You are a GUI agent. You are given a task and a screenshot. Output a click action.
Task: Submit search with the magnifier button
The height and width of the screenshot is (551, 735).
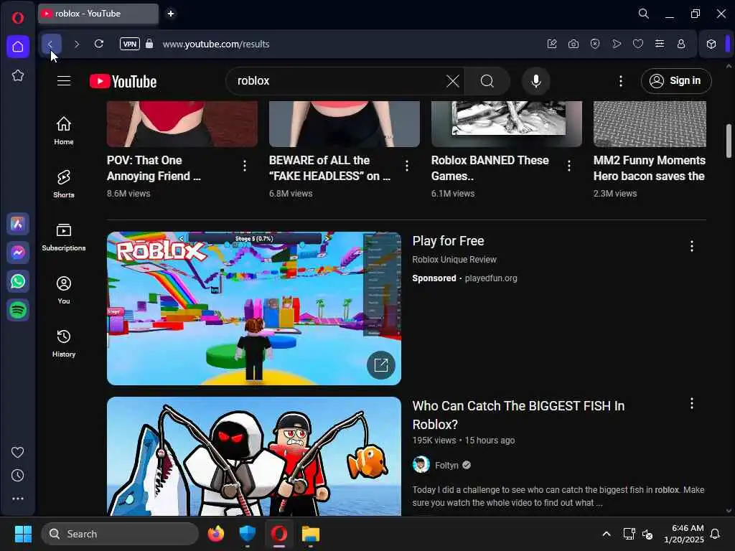(x=487, y=81)
